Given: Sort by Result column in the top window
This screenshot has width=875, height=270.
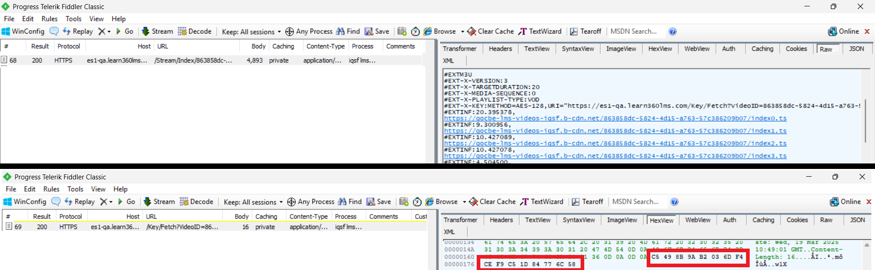Looking at the screenshot, I should click(x=40, y=46).
